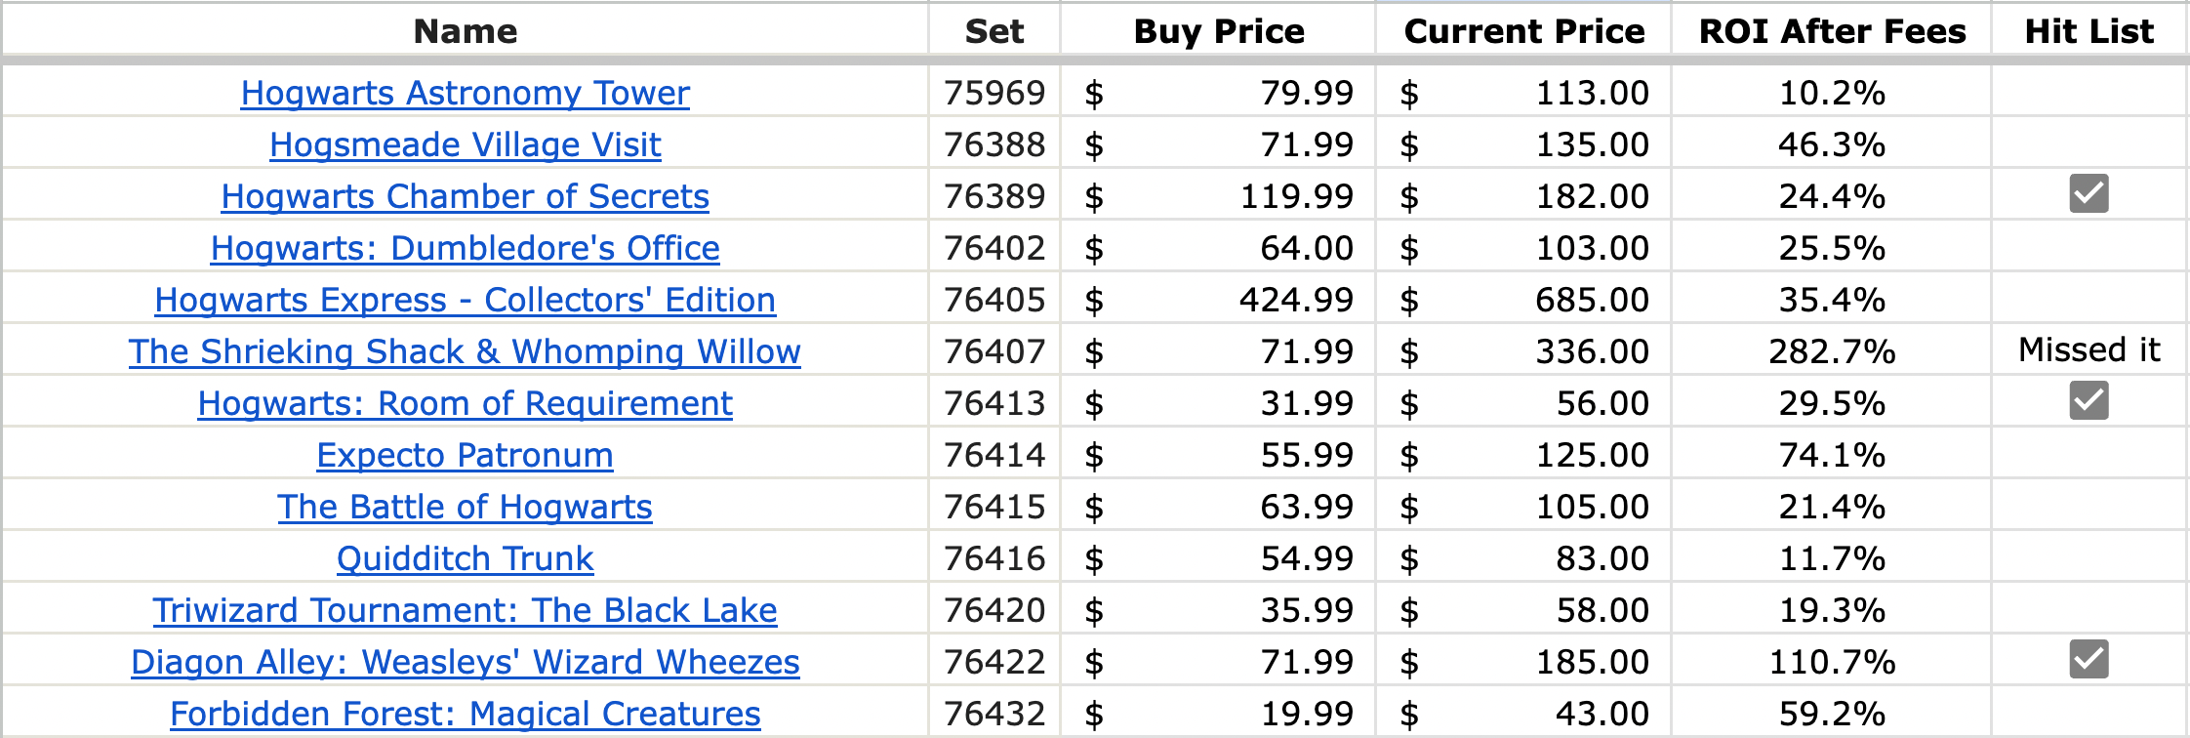
Task: Uncheck Hit List box for Room of Requirement
Action: (x=2089, y=400)
